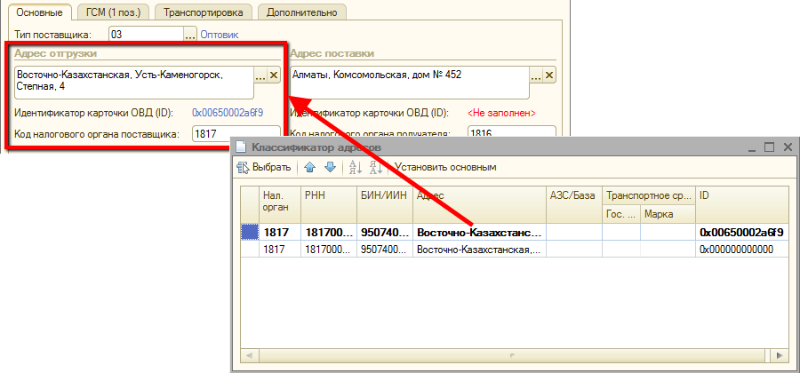Image resolution: width=800 pixels, height=373 pixels.
Task: Click the move up arrow icon
Action: coord(309,167)
